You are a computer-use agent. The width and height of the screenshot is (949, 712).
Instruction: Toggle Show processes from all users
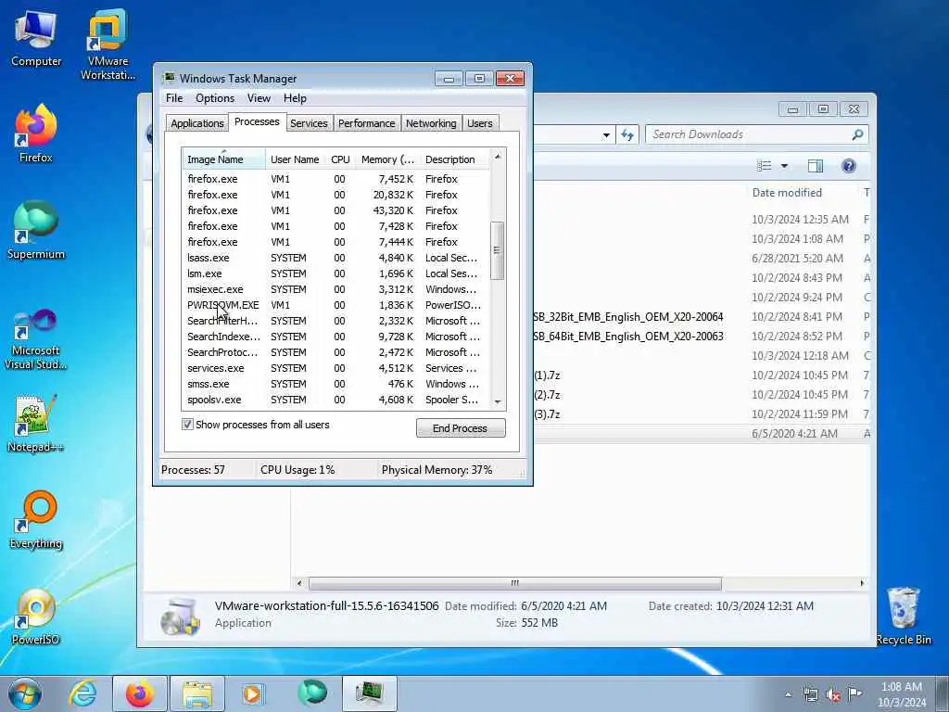(187, 425)
